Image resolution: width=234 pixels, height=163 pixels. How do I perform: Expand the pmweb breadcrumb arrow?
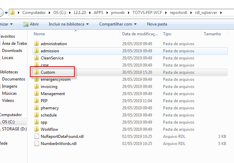click(128, 13)
